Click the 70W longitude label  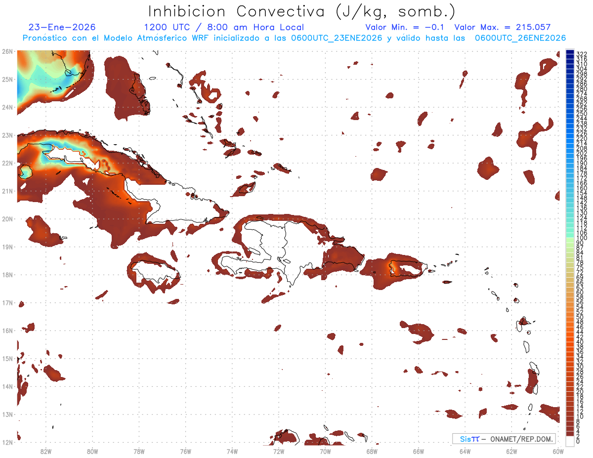click(x=325, y=451)
